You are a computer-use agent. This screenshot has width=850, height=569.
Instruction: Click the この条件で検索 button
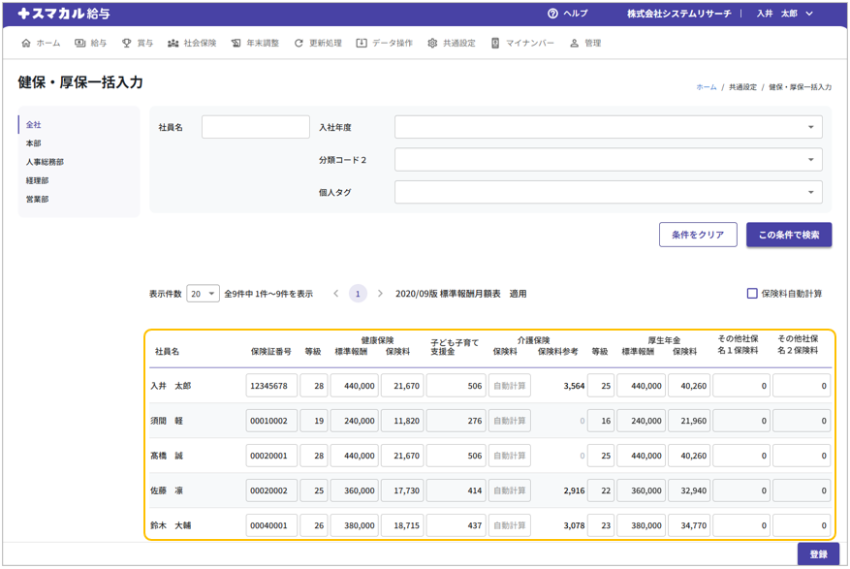[788, 235]
